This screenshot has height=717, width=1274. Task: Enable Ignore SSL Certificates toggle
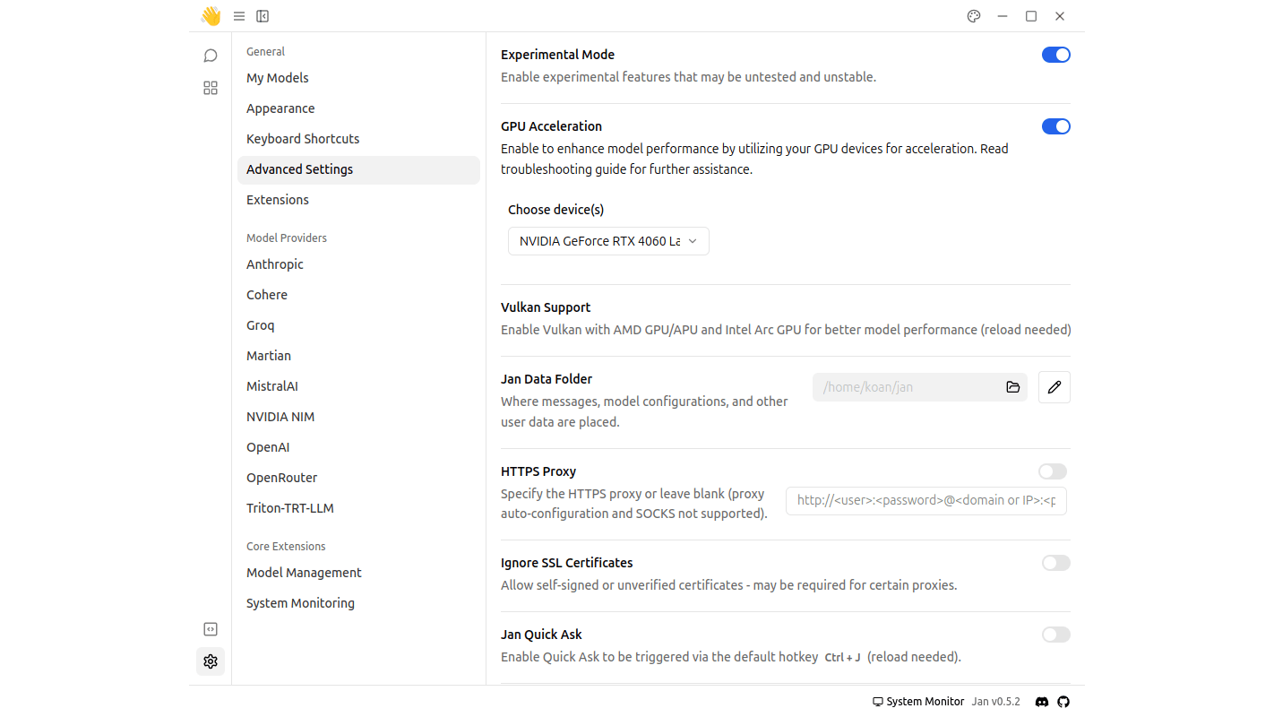pos(1055,563)
